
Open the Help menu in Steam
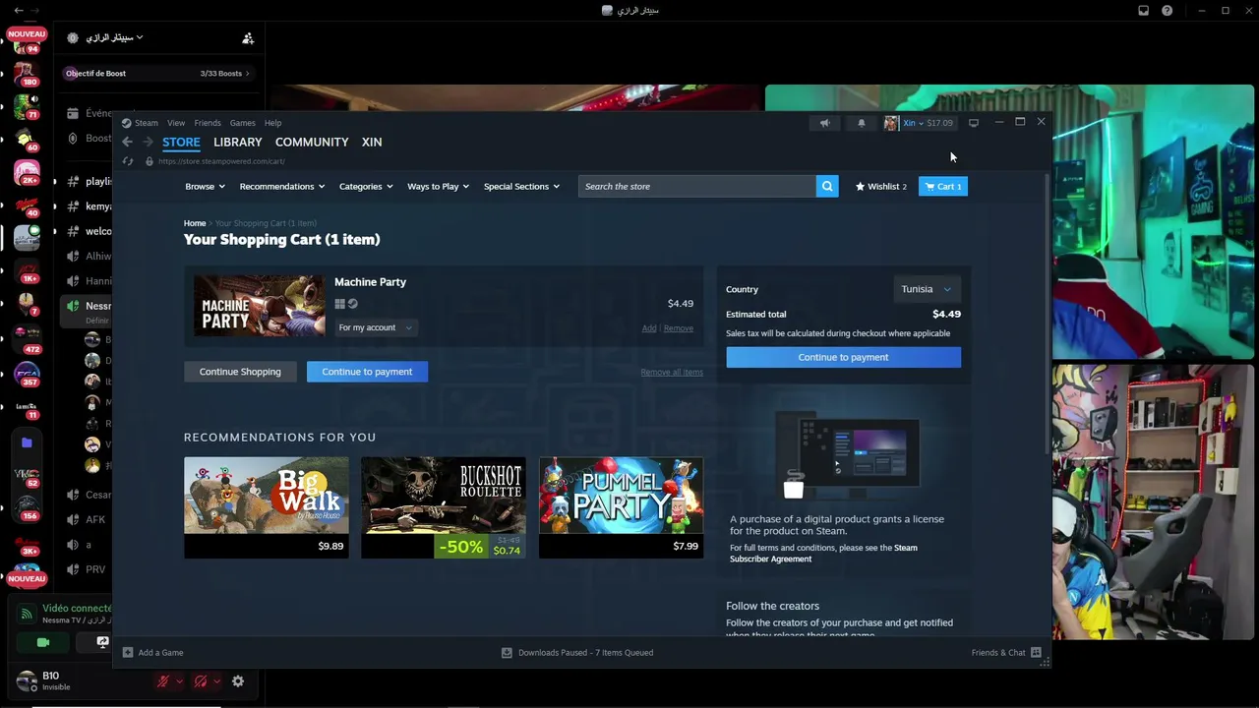coord(272,123)
